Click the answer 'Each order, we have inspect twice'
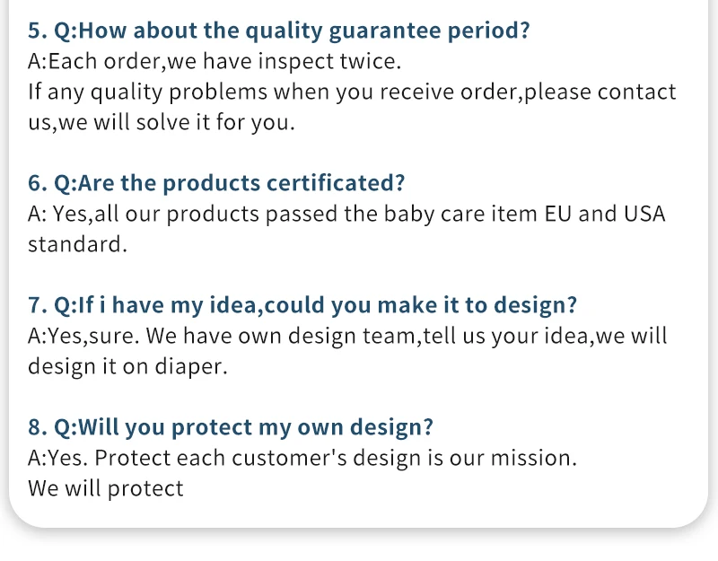 215,62
